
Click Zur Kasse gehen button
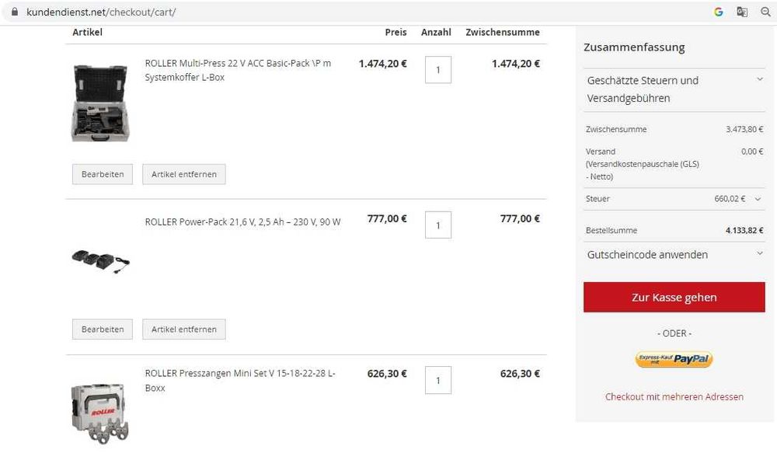pyautogui.click(x=674, y=297)
